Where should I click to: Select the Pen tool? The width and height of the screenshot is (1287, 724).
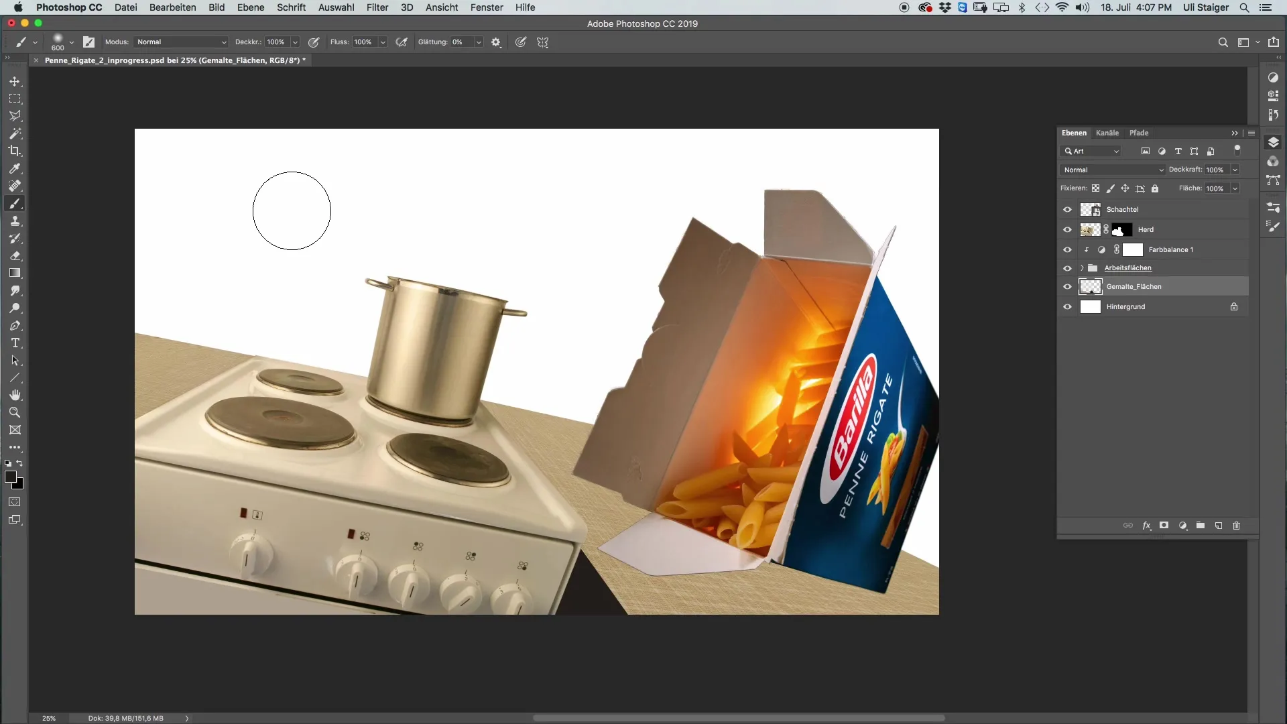coord(15,325)
